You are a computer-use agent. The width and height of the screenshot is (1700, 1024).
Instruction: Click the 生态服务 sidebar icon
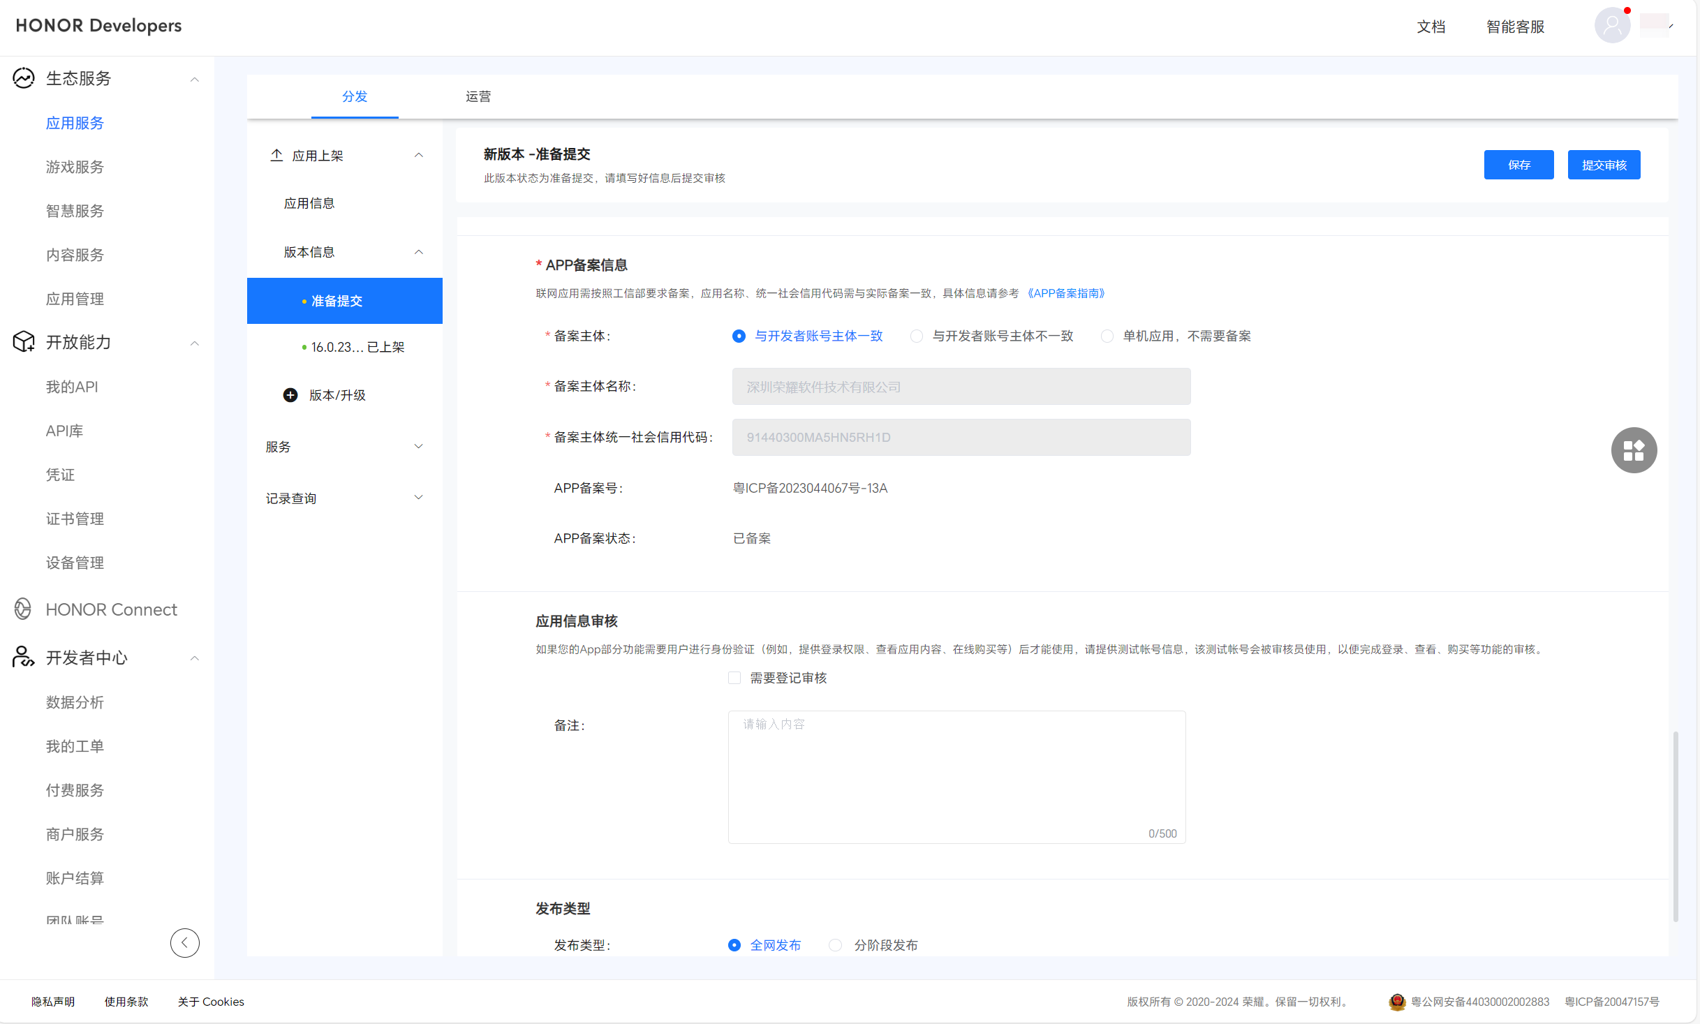pos(23,78)
